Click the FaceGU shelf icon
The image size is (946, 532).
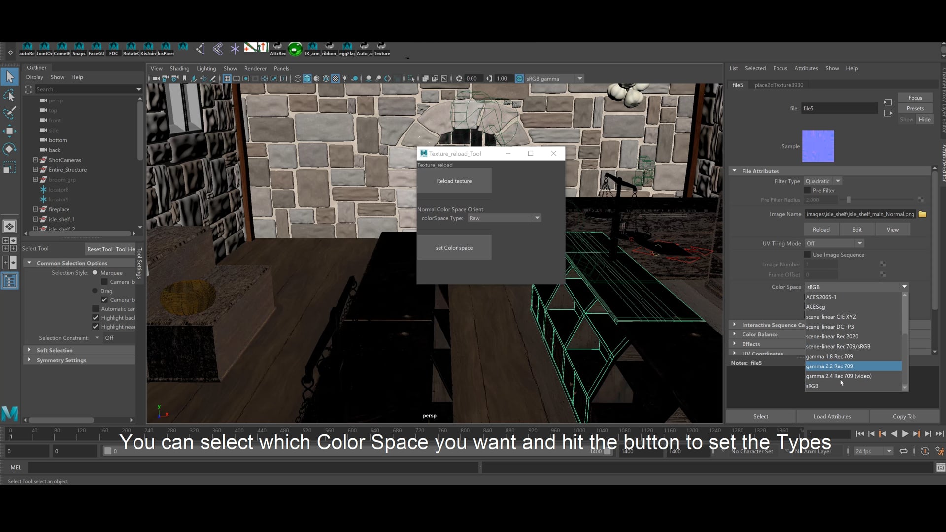(x=97, y=49)
